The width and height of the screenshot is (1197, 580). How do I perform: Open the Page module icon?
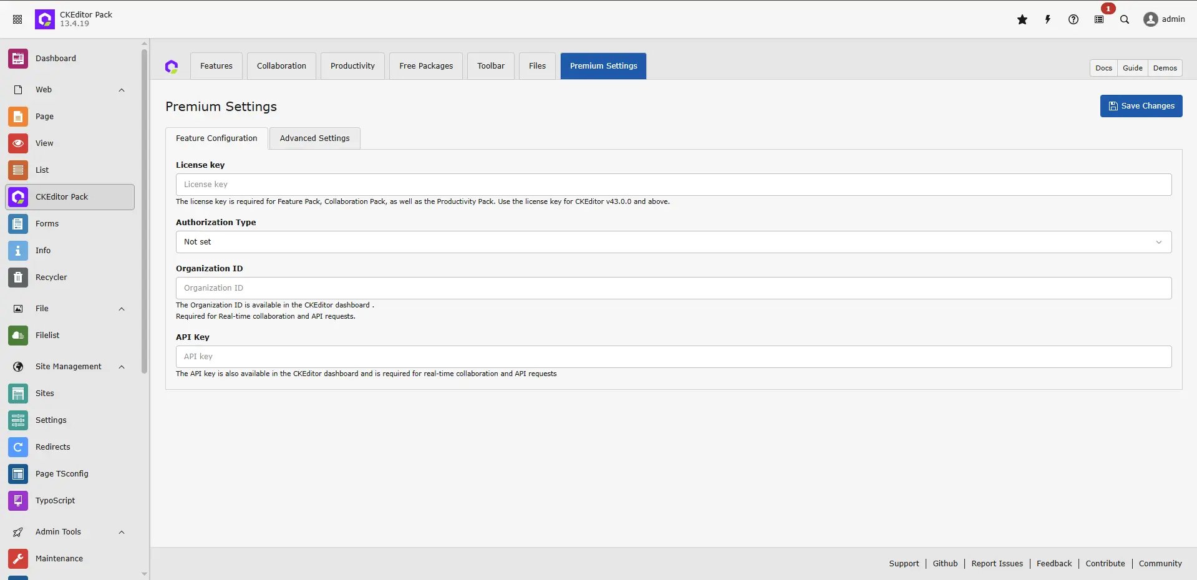point(18,117)
